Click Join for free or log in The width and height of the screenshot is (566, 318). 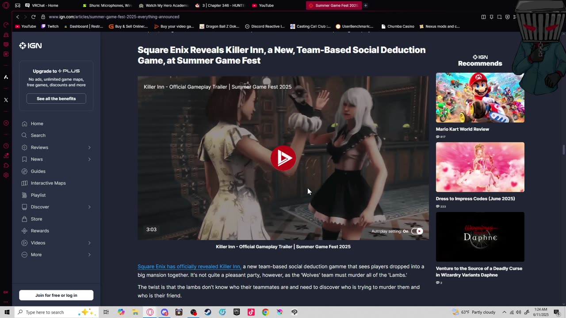56,295
